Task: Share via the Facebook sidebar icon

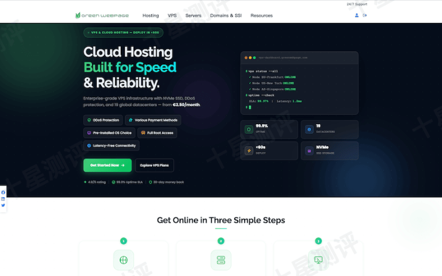Action: point(3,193)
